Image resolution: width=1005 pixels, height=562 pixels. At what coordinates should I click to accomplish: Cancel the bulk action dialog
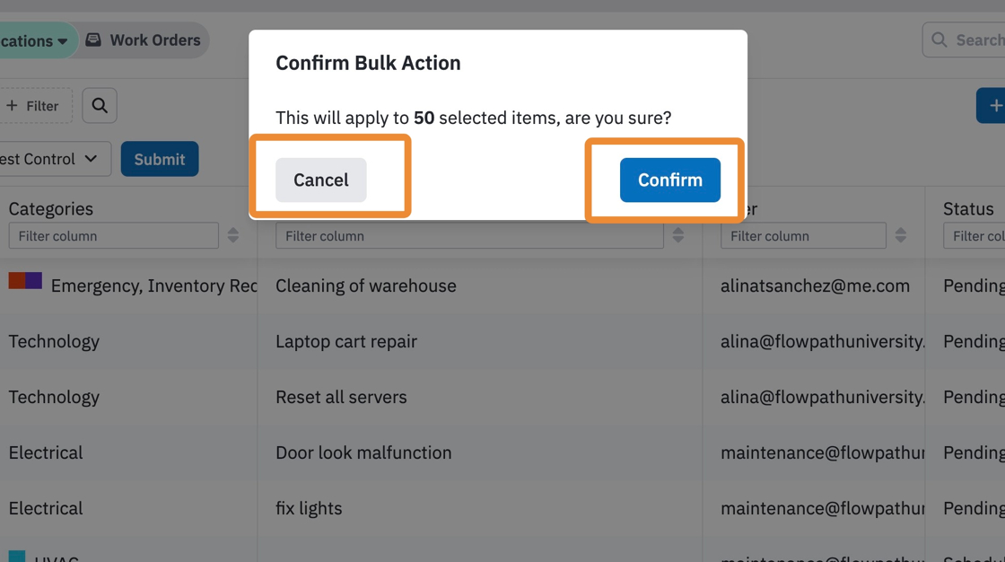click(321, 180)
